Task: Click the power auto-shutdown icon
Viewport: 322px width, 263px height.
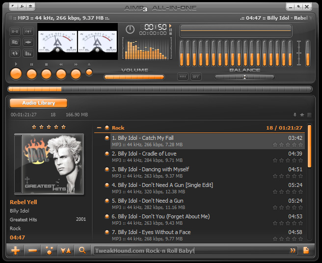Action: coord(130,29)
